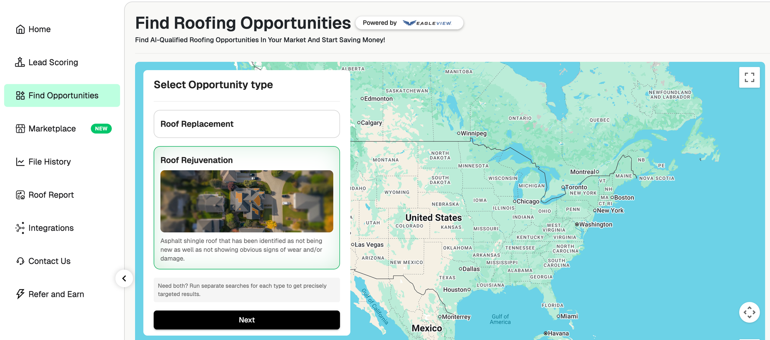The height and width of the screenshot is (340, 770).
Task: Collapse the sidebar with the chevron button
Action: [x=124, y=278]
